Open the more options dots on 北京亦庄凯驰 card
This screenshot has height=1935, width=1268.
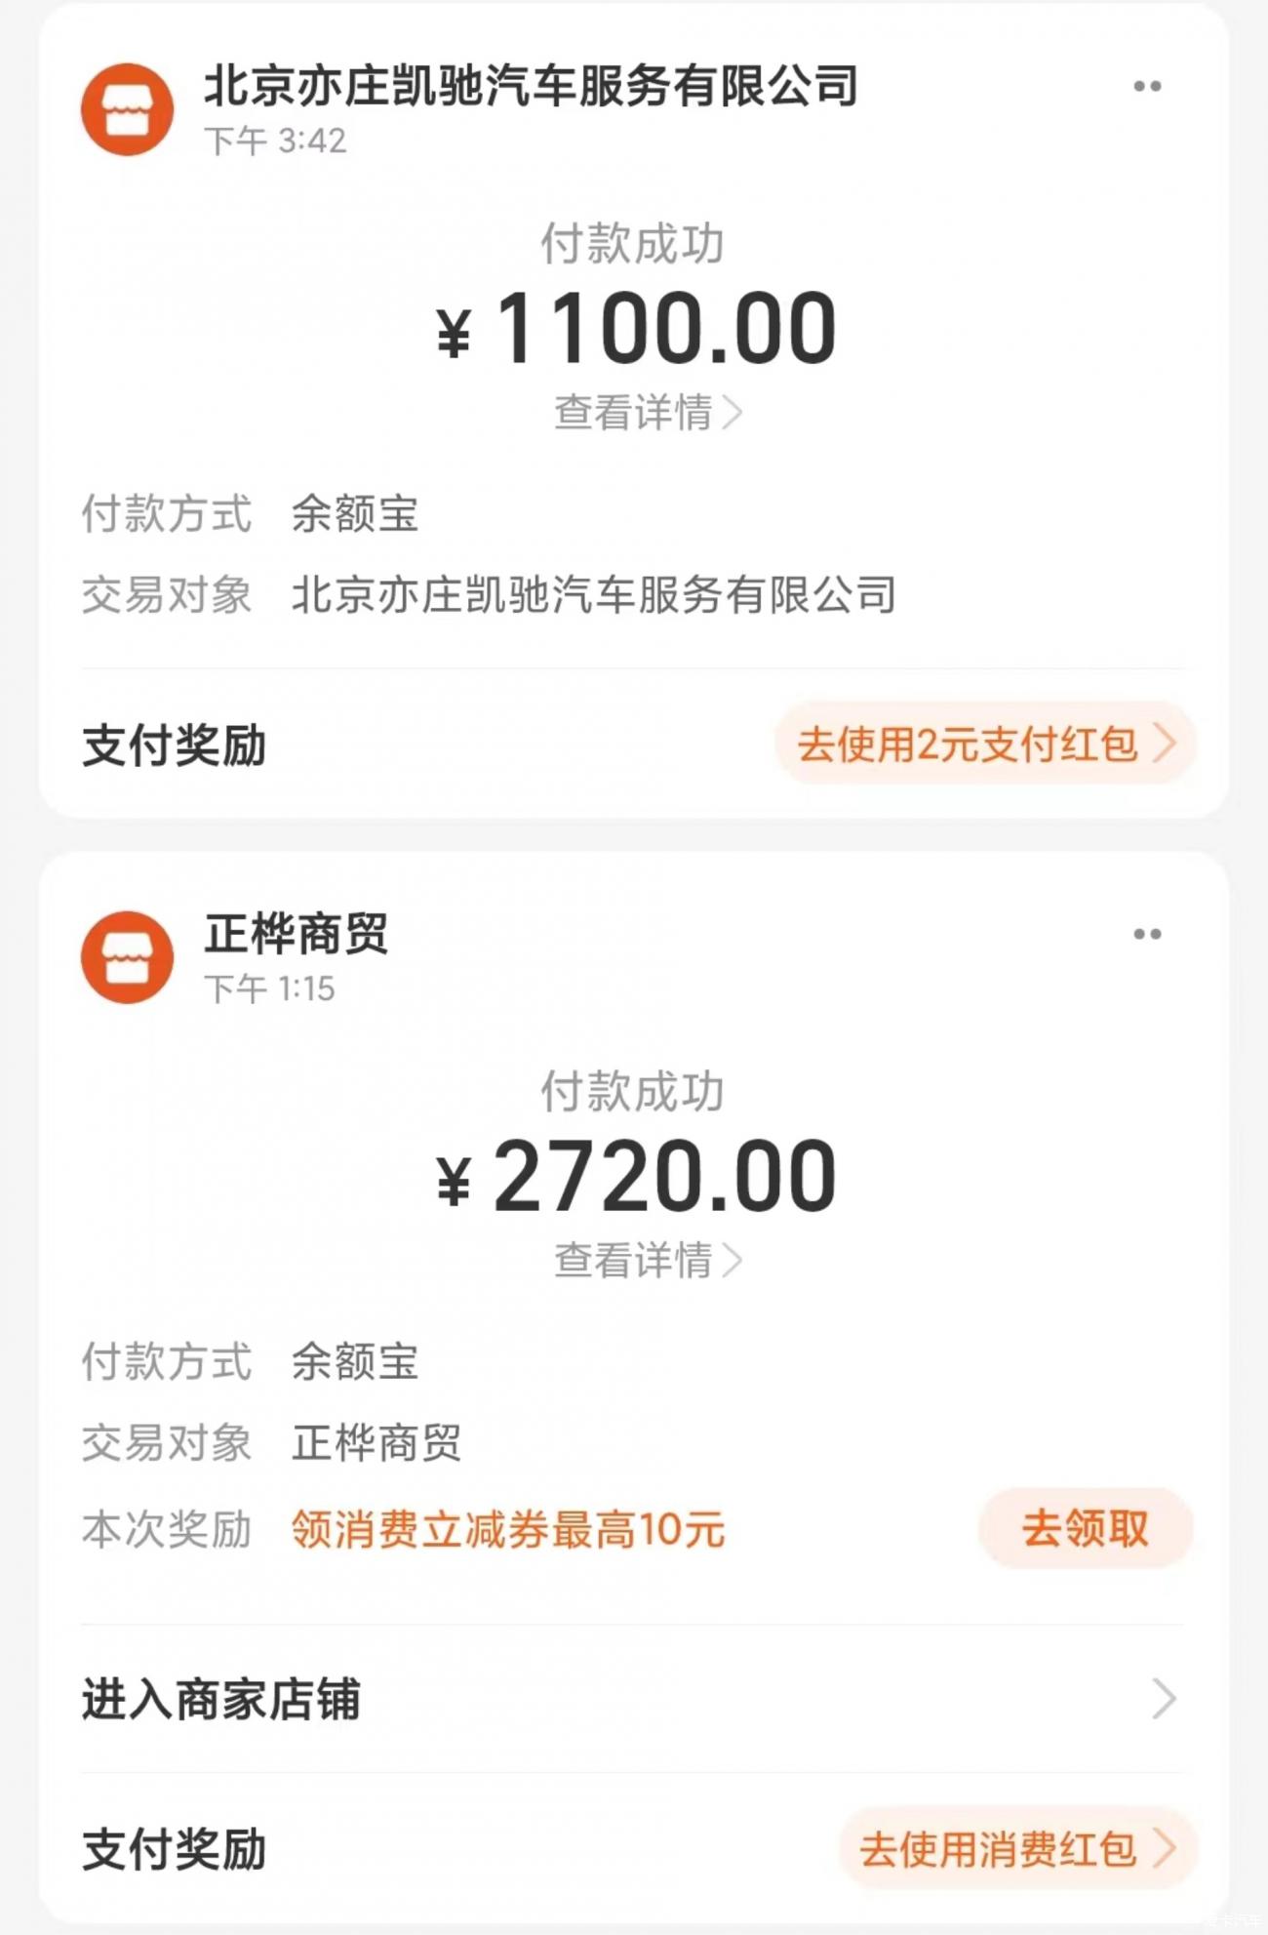[1147, 86]
